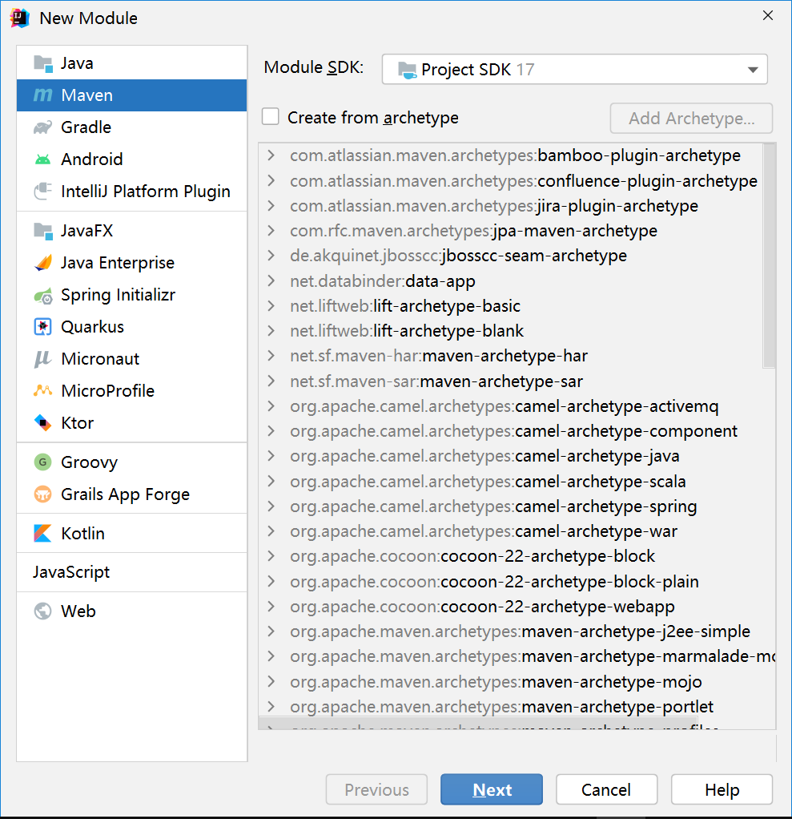Click the Ktor icon
The height and width of the screenshot is (819, 792).
pyautogui.click(x=42, y=422)
